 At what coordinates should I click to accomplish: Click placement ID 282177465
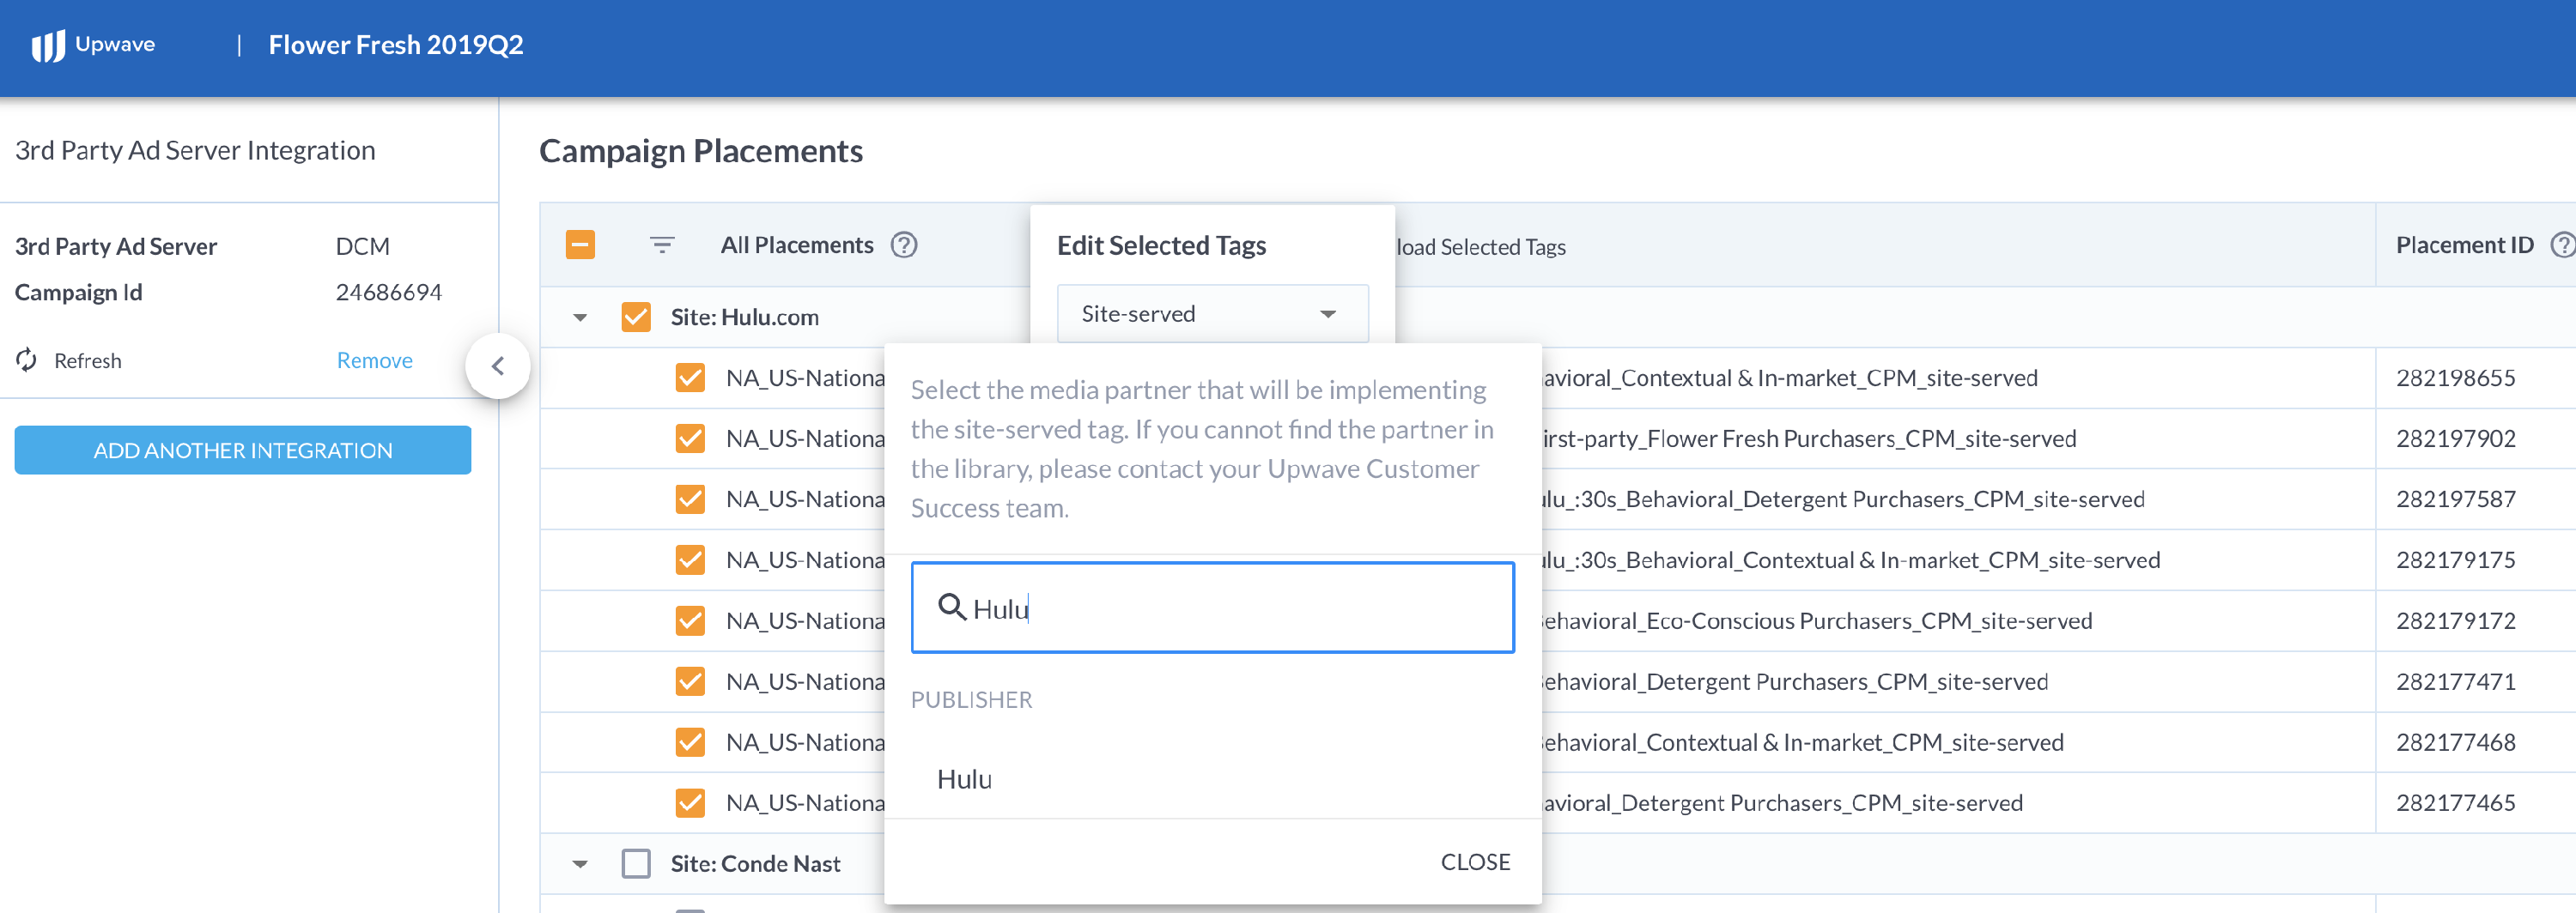2456,803
